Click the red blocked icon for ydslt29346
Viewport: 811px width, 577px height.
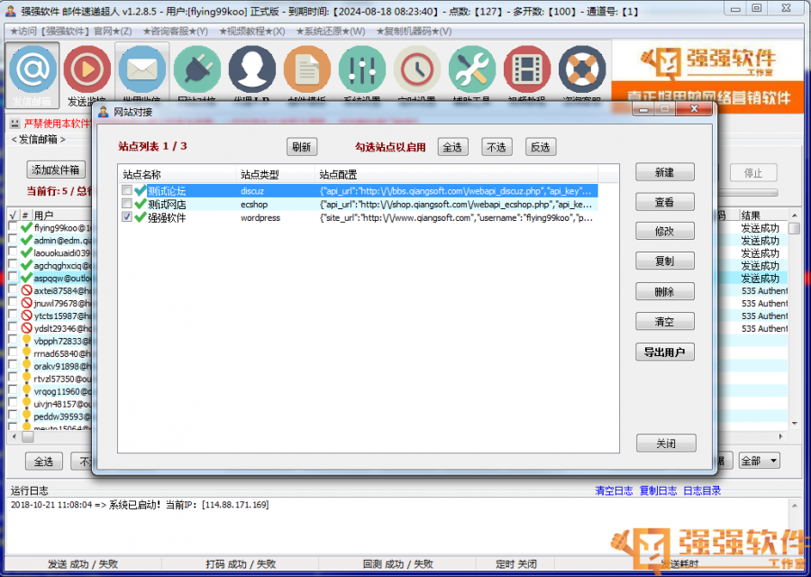pos(26,328)
